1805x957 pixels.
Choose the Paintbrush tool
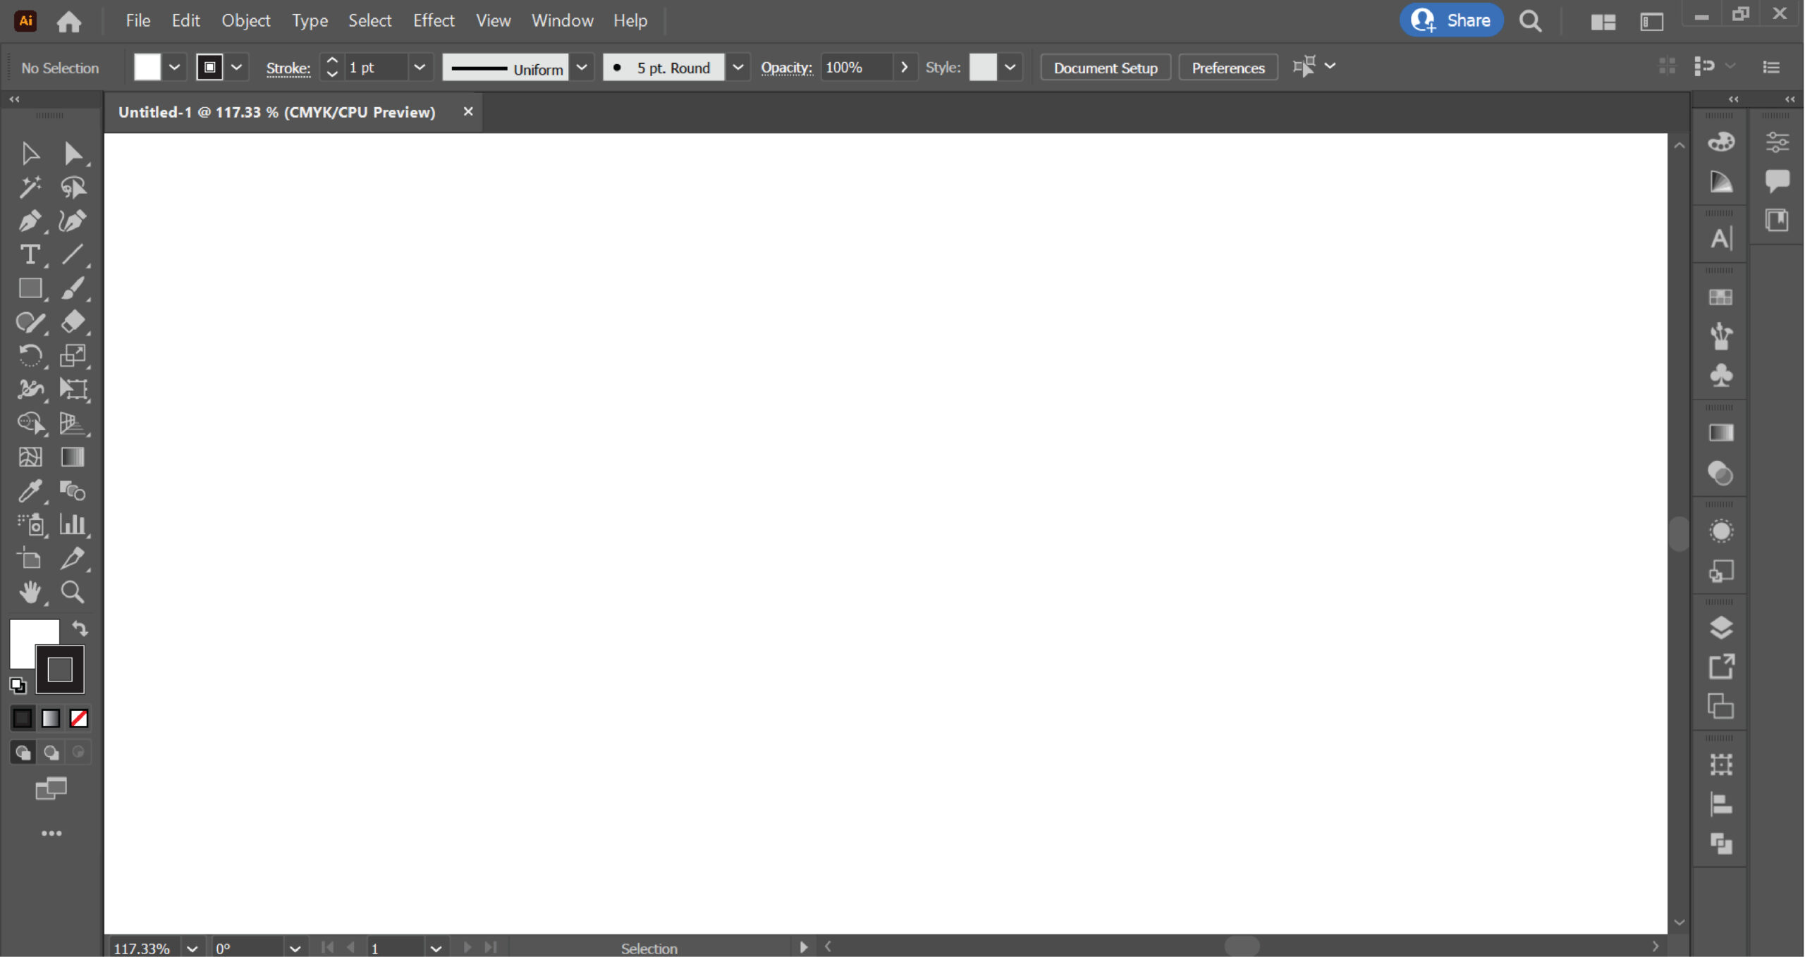pyautogui.click(x=73, y=288)
